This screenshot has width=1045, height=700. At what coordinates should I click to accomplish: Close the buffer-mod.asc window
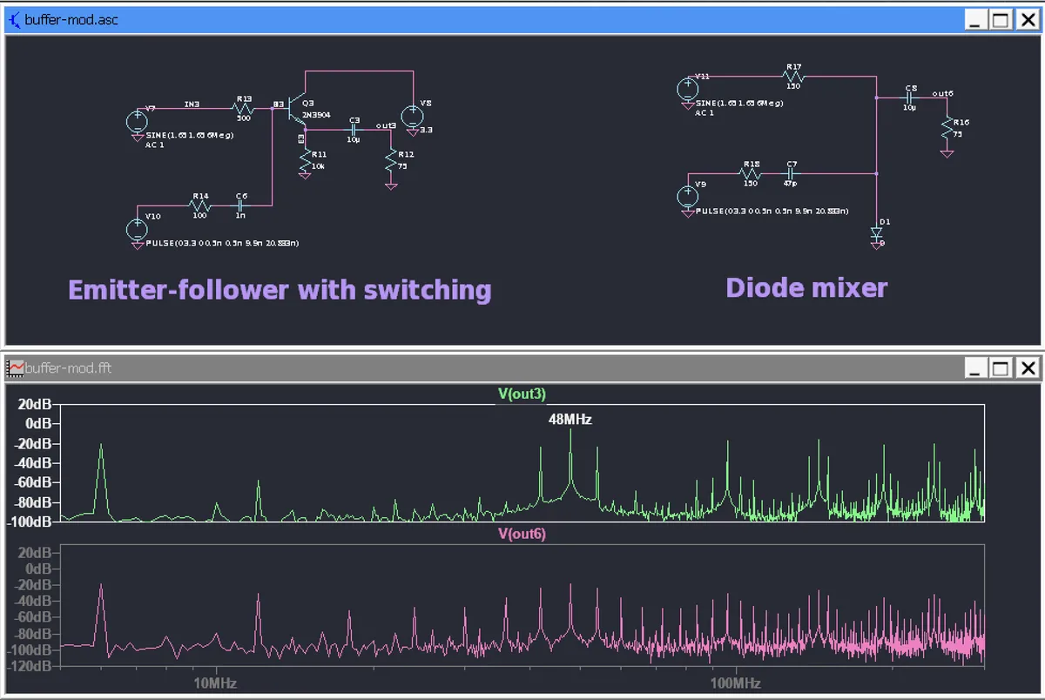[x=1028, y=20]
